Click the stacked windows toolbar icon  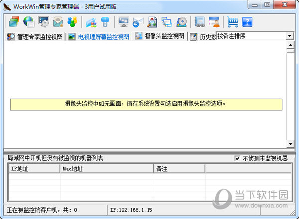click(14, 22)
